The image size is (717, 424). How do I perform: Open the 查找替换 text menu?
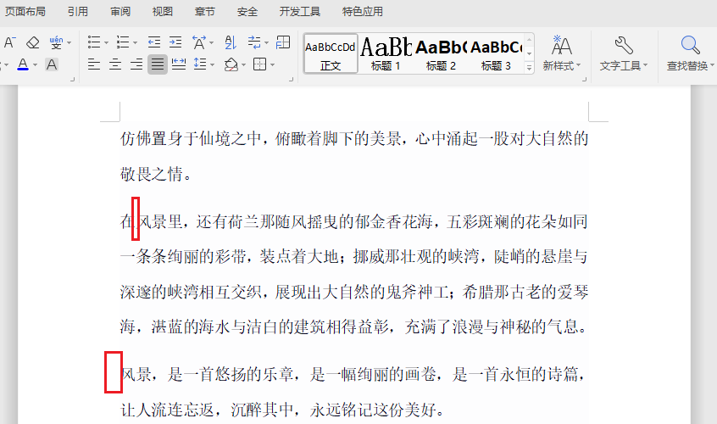(x=690, y=66)
